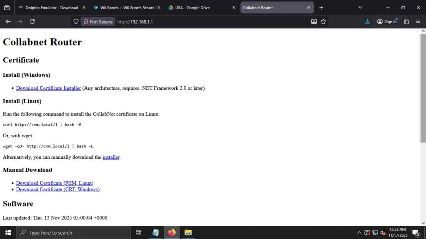This screenshot has width=426, height=239.
Task: Click the page scrollbar up arrow
Action: pos(423,31)
